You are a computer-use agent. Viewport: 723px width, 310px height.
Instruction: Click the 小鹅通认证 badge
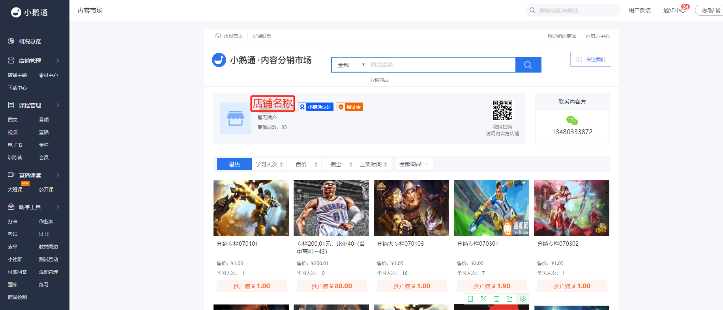tap(316, 107)
